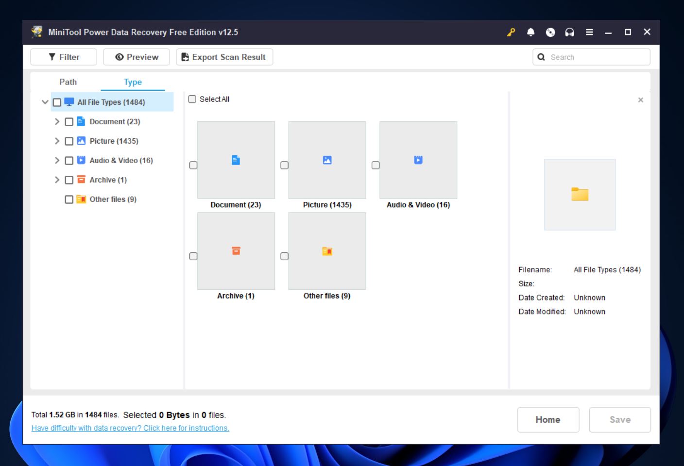Click the Selected 0 Bytes status text
Screen dimensions: 684x466
coord(174,415)
